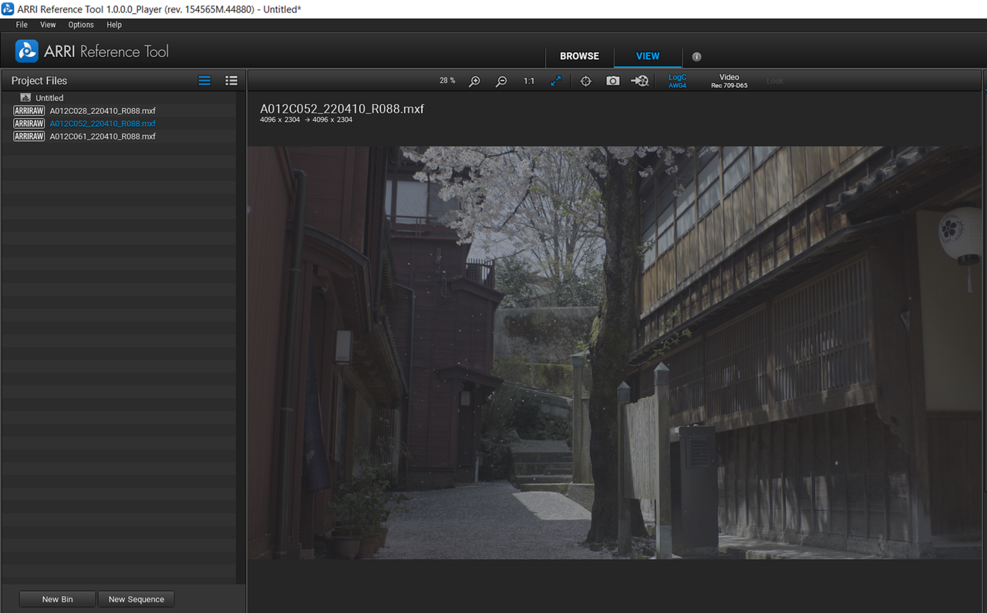Toggle the blue fit-to-window arrows icon
The width and height of the screenshot is (987, 613).
[556, 81]
